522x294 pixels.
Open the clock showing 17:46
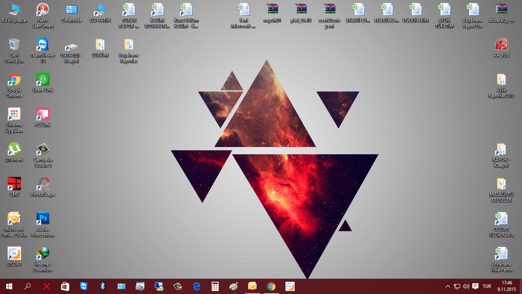tap(507, 286)
